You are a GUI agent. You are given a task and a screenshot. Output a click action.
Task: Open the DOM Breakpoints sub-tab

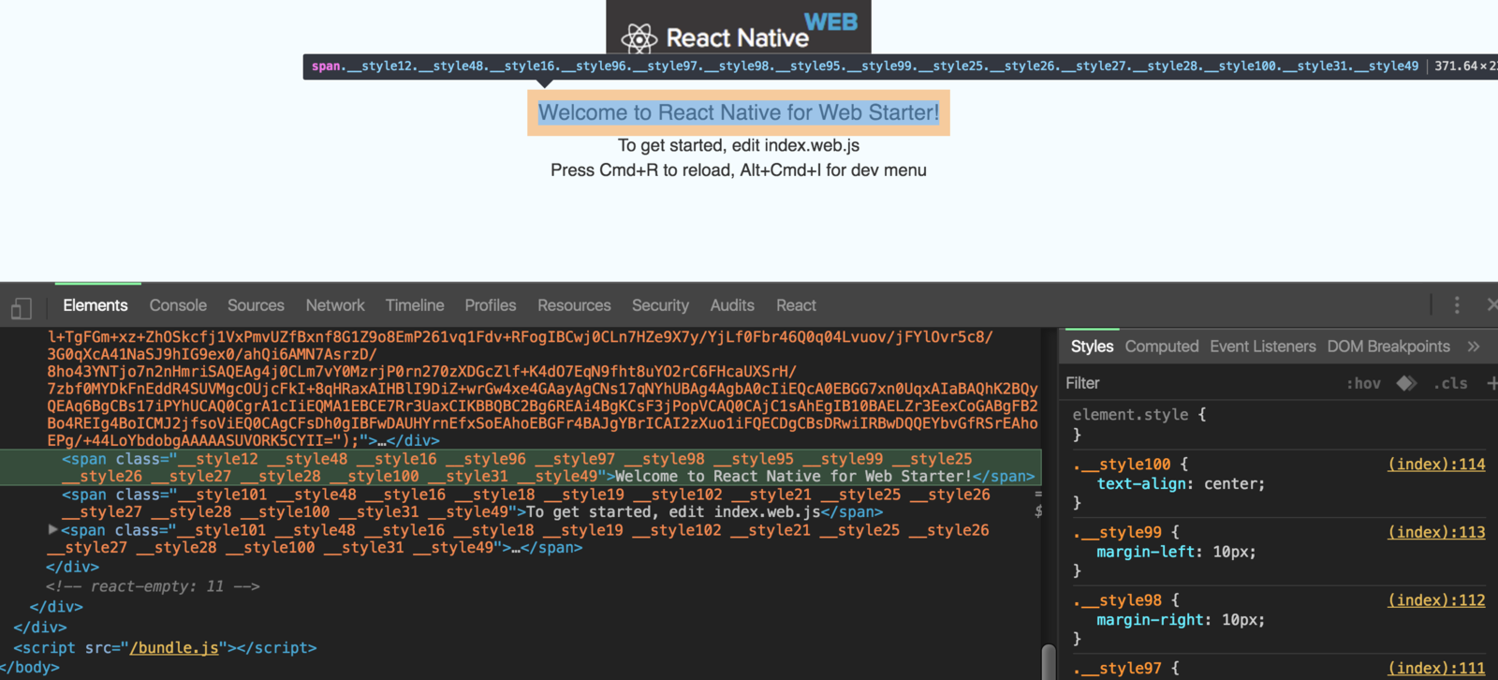point(1388,347)
